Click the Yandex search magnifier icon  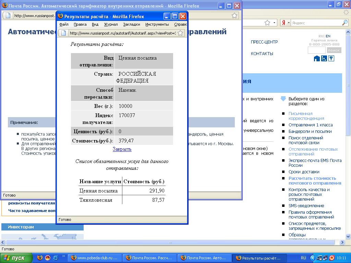coord(345,23)
